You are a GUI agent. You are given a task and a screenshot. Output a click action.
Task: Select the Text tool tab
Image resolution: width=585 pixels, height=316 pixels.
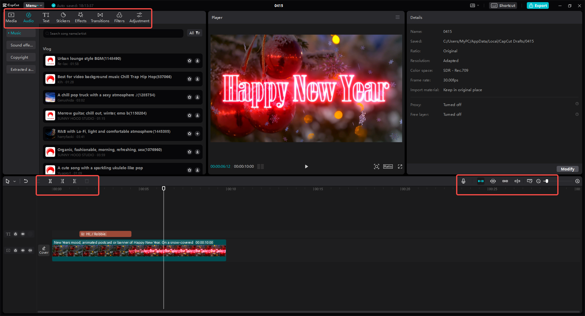pos(46,17)
